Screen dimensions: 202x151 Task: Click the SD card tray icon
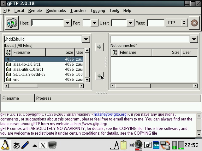tap(156, 145)
